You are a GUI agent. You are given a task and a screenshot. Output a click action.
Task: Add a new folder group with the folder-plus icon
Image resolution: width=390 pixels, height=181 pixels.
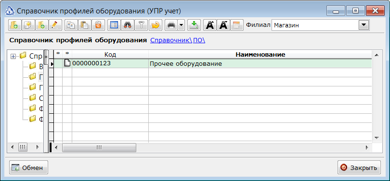click(41, 25)
